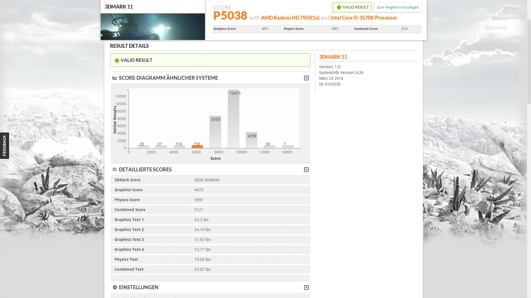Click the 15873 bar in the chart
The image size is (531, 298).
tap(234, 119)
